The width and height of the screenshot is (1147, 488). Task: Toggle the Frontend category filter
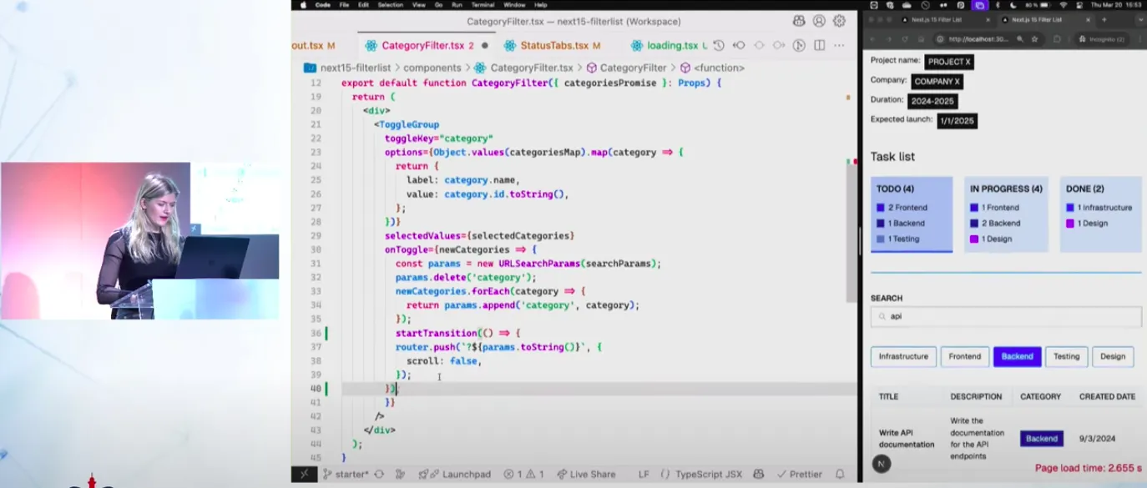point(964,356)
